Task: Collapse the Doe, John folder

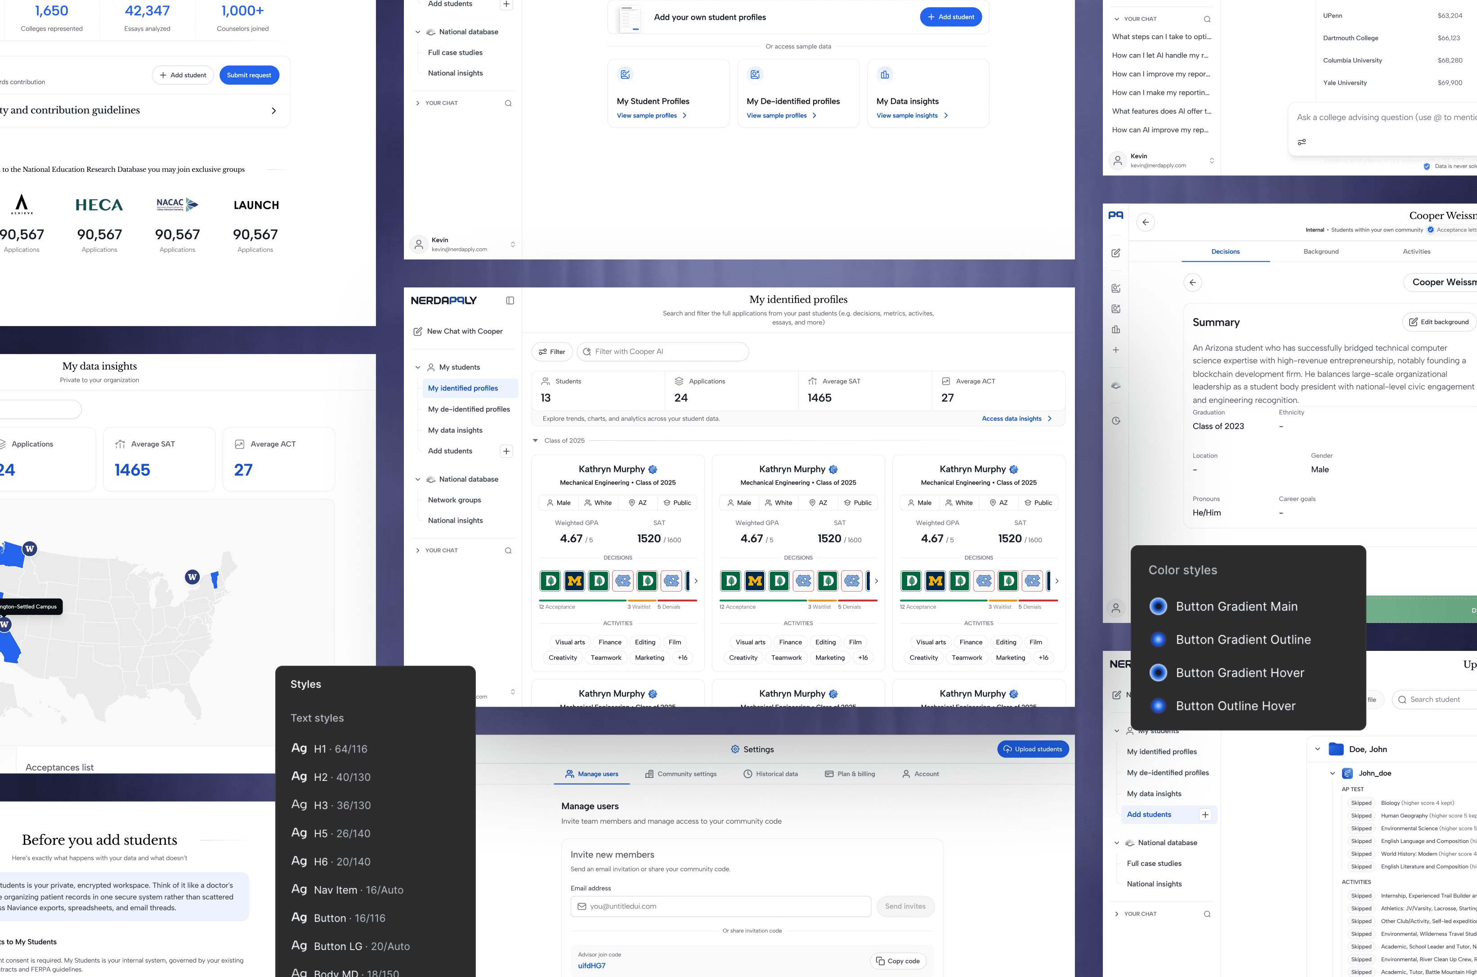Action: [x=1317, y=749]
